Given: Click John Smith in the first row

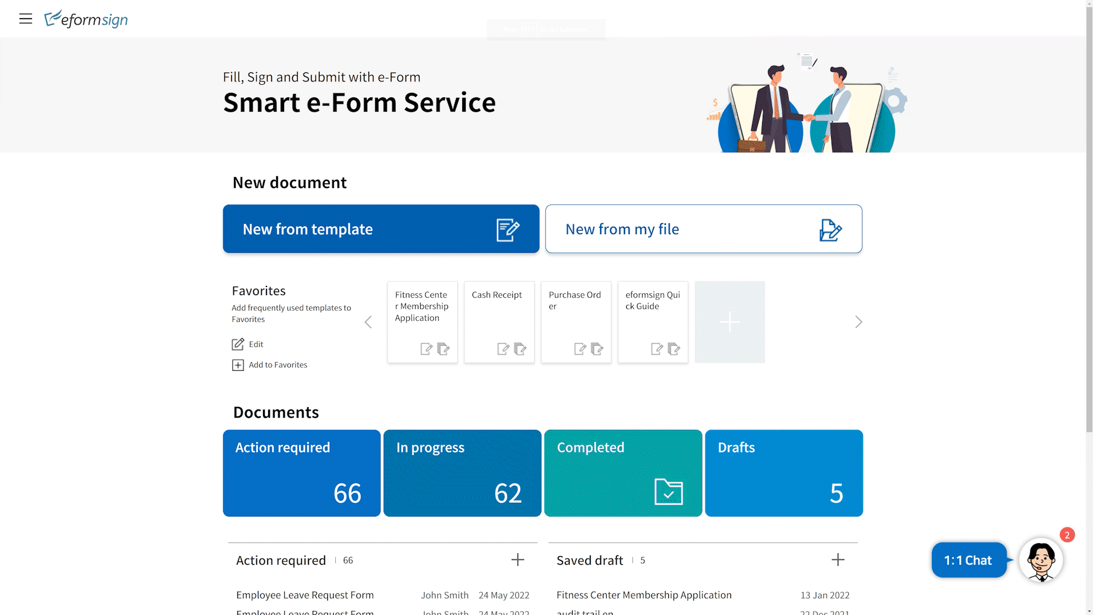Looking at the screenshot, I should [x=445, y=595].
